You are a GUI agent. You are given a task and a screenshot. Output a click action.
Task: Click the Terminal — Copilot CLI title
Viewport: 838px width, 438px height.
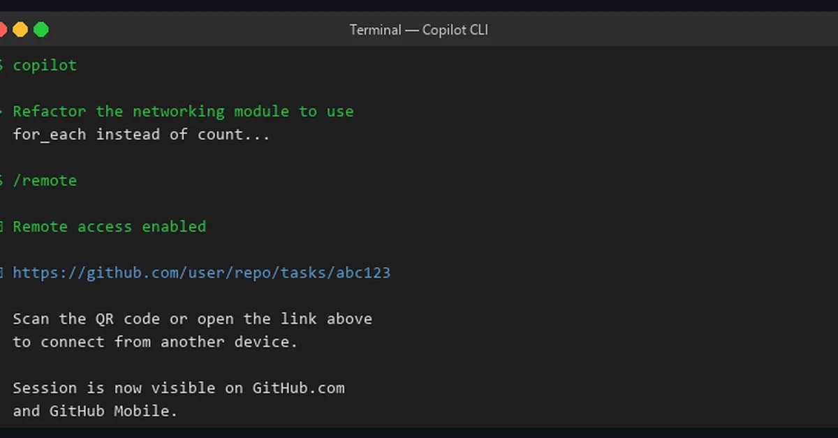pos(418,29)
